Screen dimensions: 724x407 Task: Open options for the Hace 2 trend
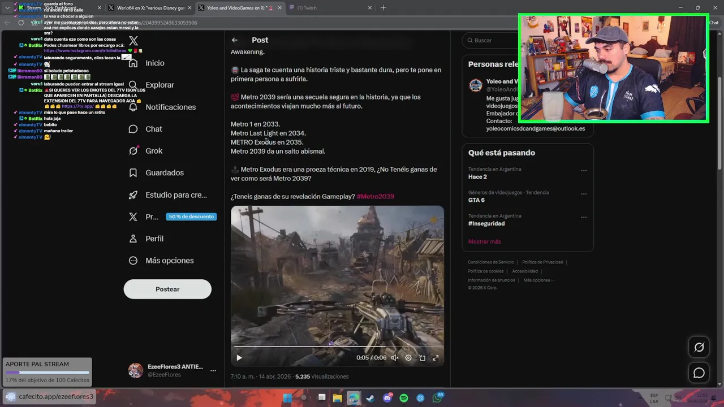pyautogui.click(x=584, y=170)
